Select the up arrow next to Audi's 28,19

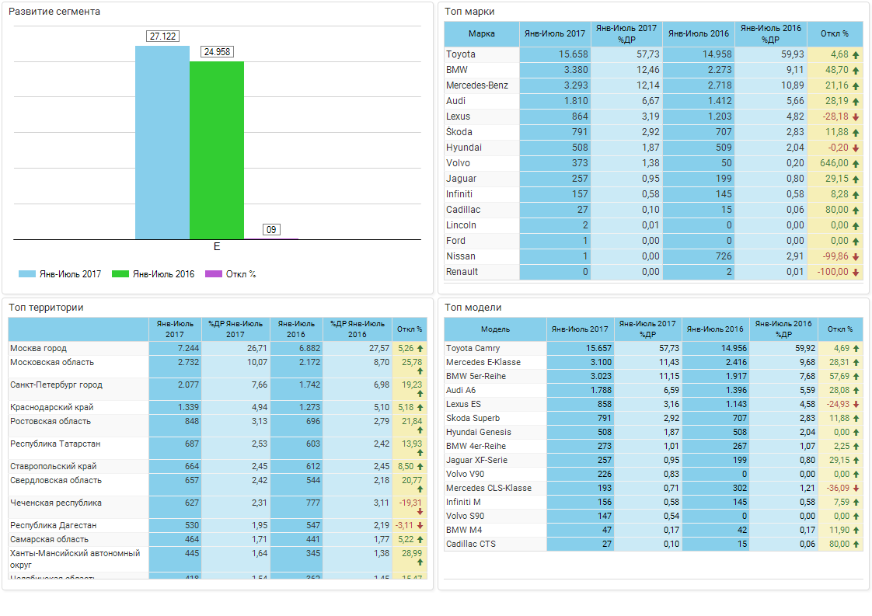click(x=856, y=102)
